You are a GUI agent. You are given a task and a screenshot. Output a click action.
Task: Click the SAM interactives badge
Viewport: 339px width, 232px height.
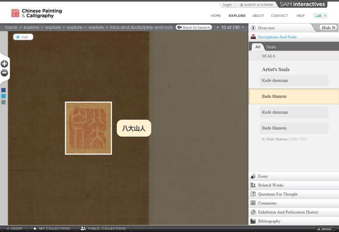click(x=302, y=4)
